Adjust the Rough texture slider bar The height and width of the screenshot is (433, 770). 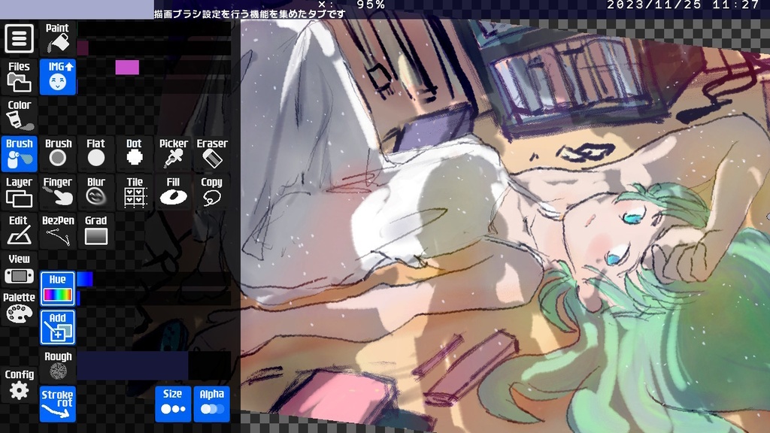[x=153, y=365]
